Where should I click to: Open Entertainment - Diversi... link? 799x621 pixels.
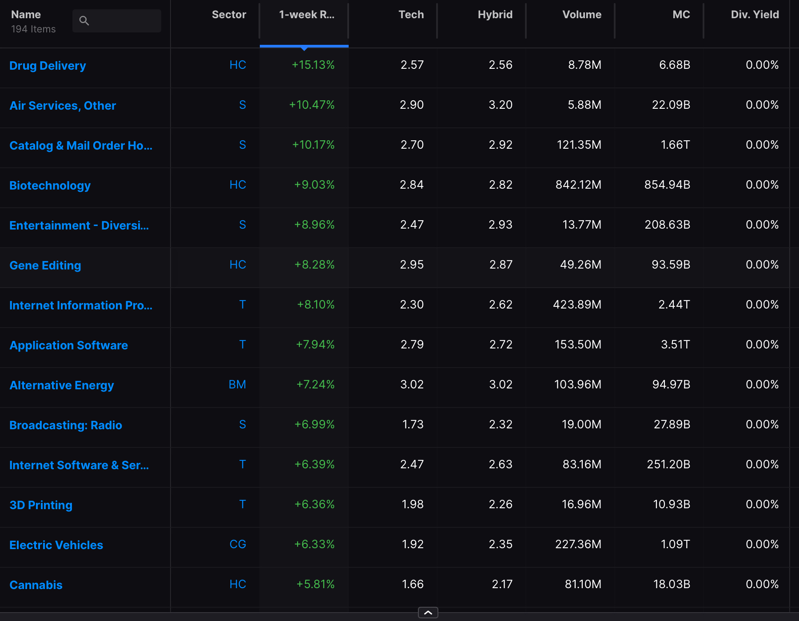[x=79, y=225]
